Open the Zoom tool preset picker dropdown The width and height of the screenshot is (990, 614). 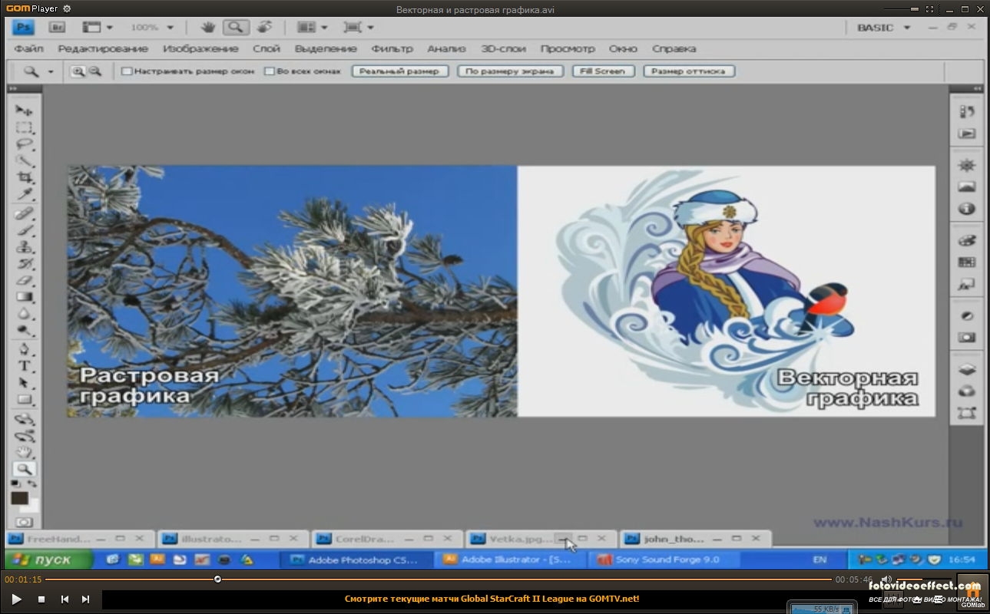coord(51,71)
